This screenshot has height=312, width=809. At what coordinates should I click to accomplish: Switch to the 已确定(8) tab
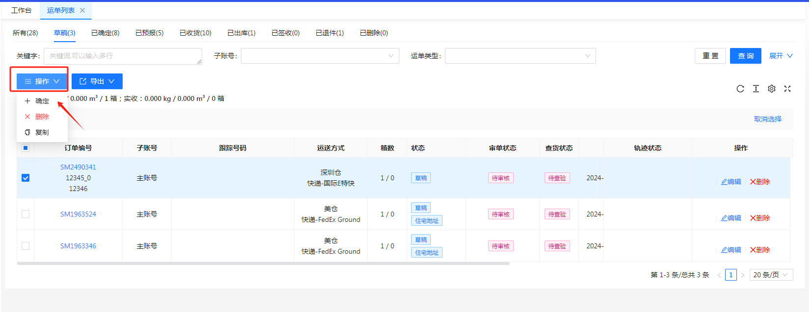point(105,33)
